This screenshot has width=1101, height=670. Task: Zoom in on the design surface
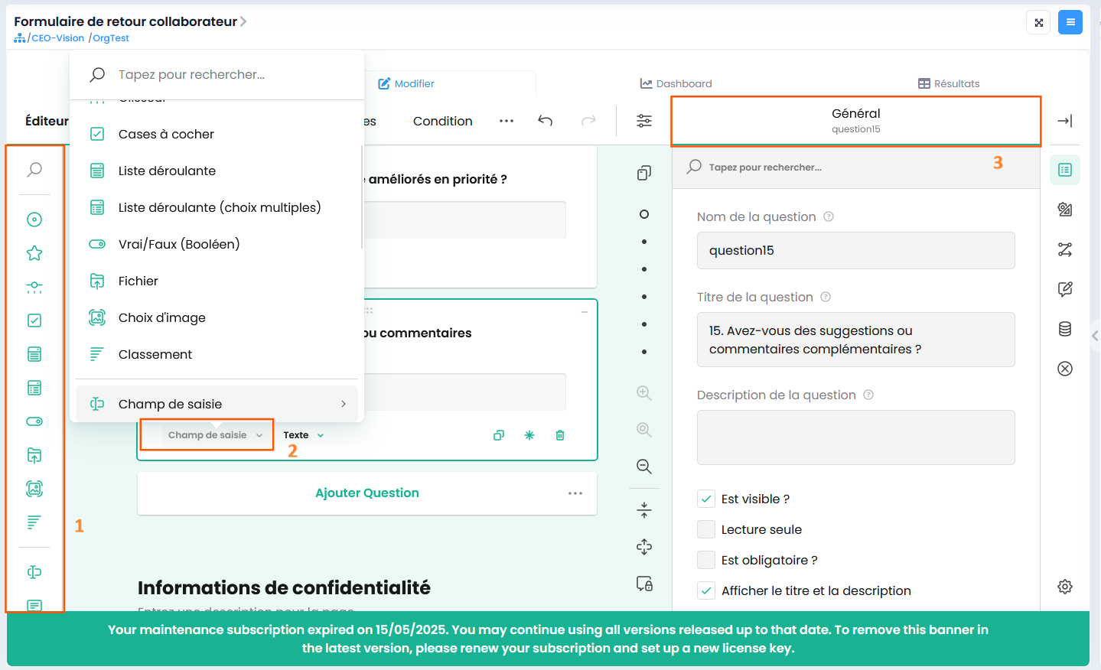pyautogui.click(x=644, y=393)
